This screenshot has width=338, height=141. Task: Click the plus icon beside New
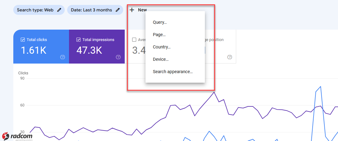(132, 10)
